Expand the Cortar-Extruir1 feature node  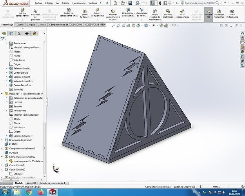pos(6,73)
